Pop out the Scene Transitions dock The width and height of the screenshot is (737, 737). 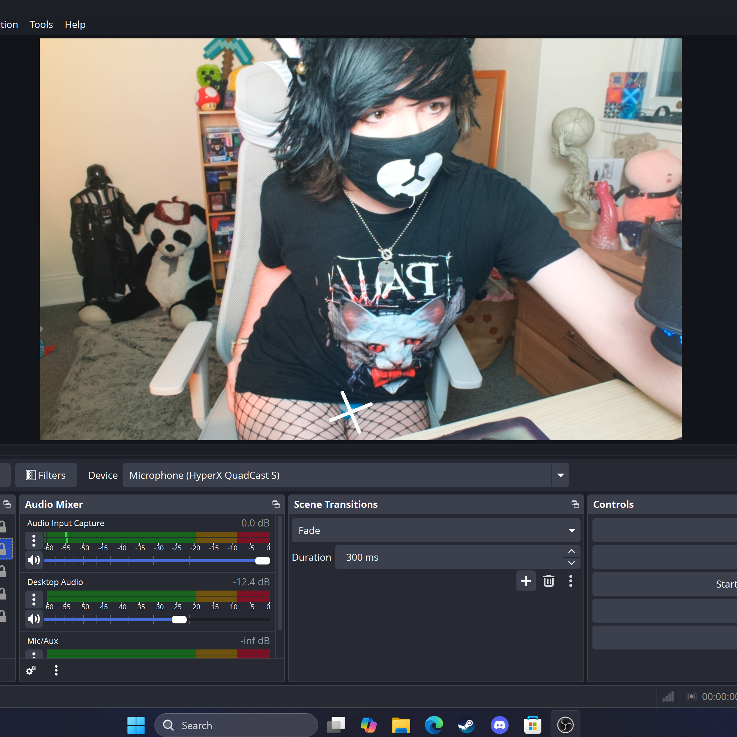575,504
